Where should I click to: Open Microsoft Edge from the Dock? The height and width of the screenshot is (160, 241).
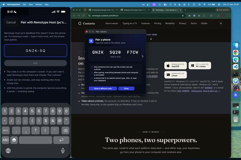click(235, 60)
